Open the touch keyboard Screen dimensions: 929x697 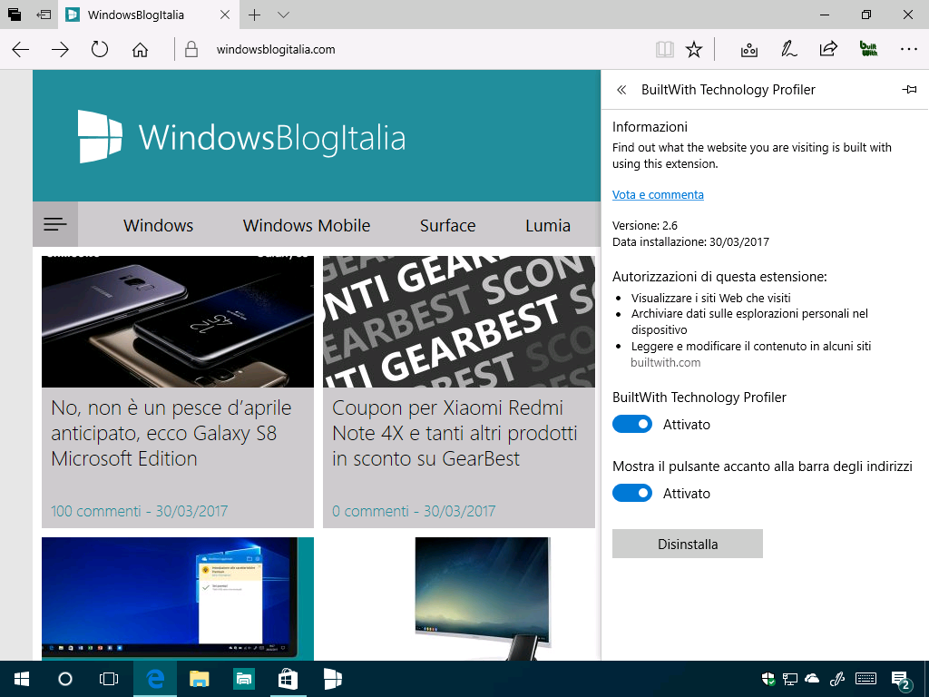866,679
